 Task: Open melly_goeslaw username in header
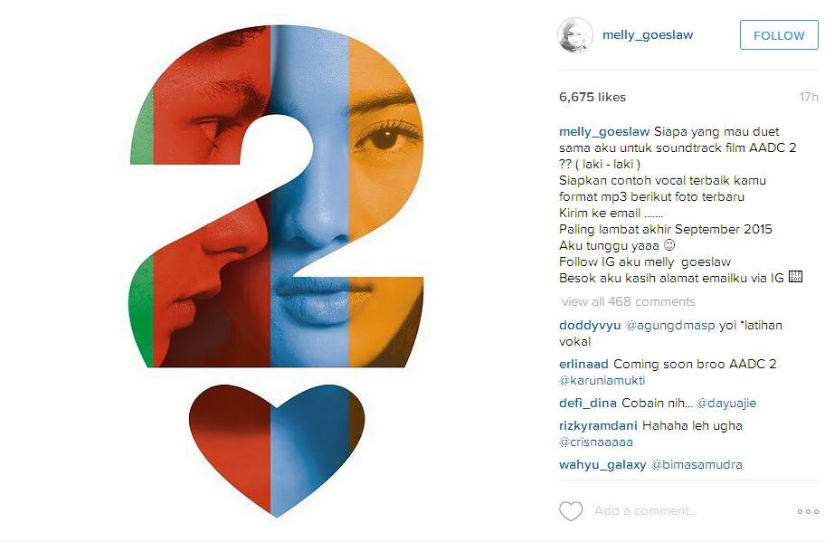click(648, 34)
